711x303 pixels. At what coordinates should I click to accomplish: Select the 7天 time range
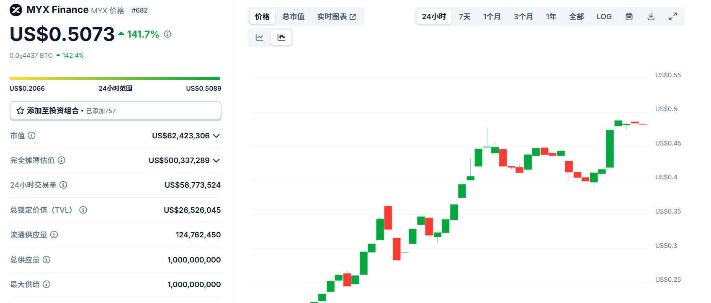[465, 17]
